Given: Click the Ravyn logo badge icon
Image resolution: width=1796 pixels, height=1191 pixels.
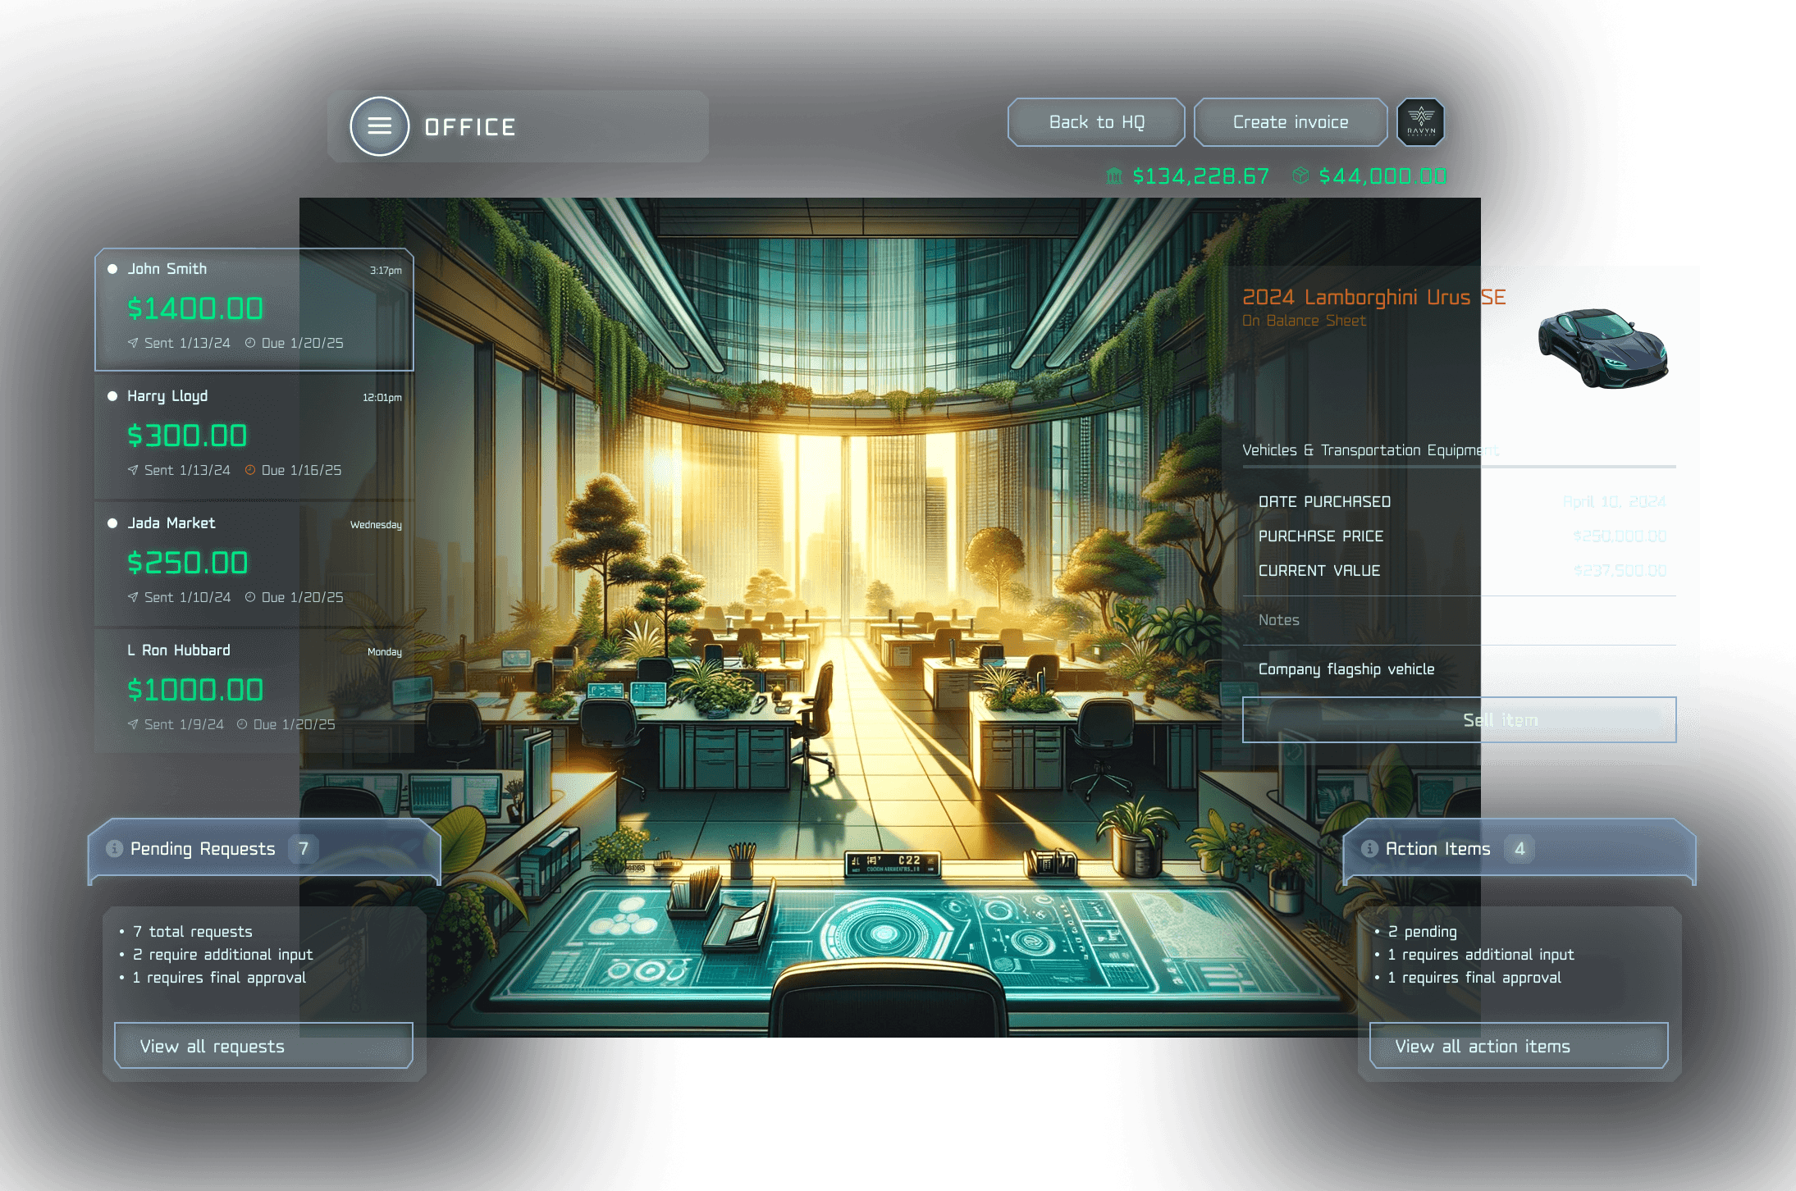Looking at the screenshot, I should point(1421,122).
